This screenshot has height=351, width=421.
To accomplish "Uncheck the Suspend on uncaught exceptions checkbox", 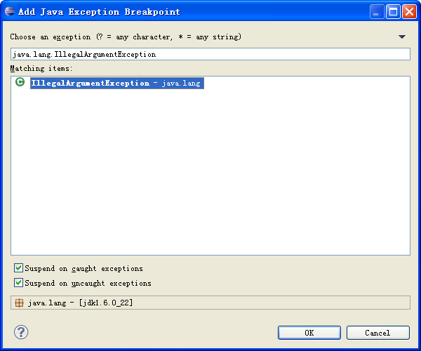I will 18,283.
